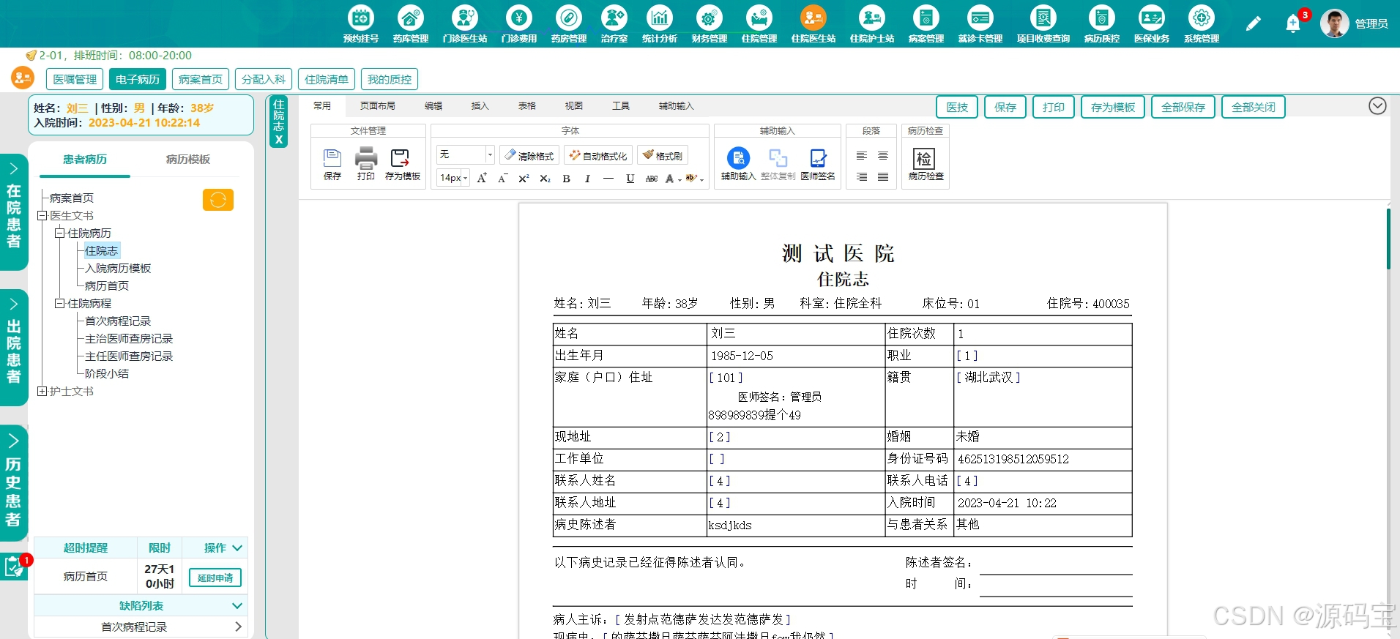The width and height of the screenshot is (1400, 639).
Task: Collapse the 住院病历 tree node
Action: coord(60,233)
